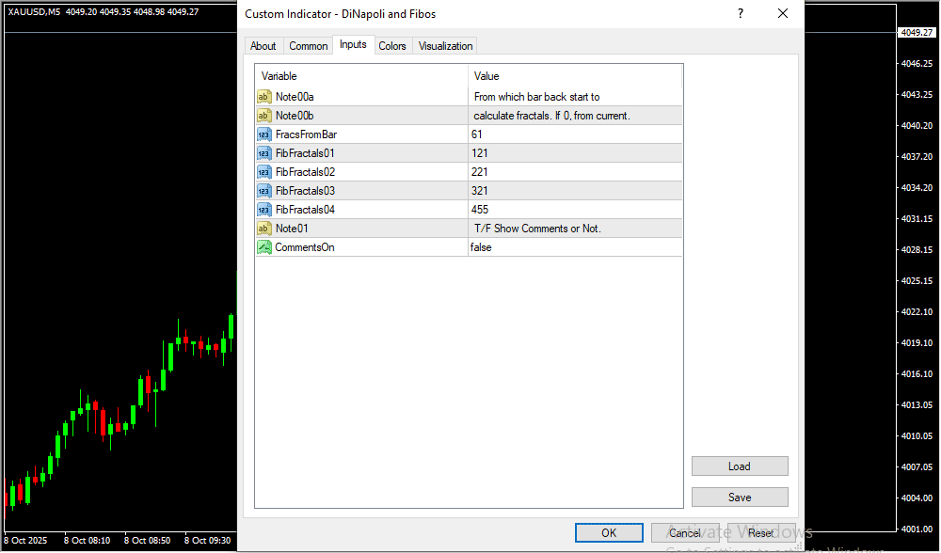Open the Visualization tab
Image resolution: width=941 pixels, height=553 pixels.
click(x=446, y=46)
